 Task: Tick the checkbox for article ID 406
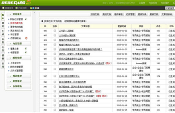(55, 30)
